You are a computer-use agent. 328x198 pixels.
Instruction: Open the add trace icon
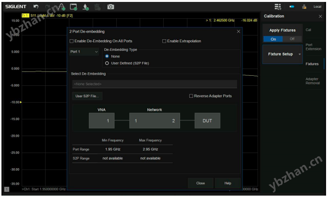pyautogui.click(x=61, y=7)
